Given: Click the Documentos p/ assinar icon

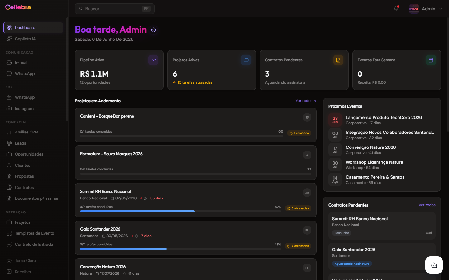Looking at the screenshot, I should tap(9, 198).
